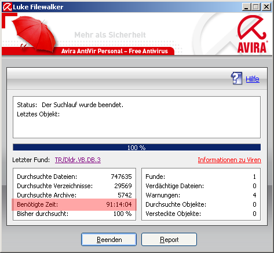Open the TR/Dldr.VB.DB.3 detection link
The width and height of the screenshot is (274, 253).
point(78,160)
